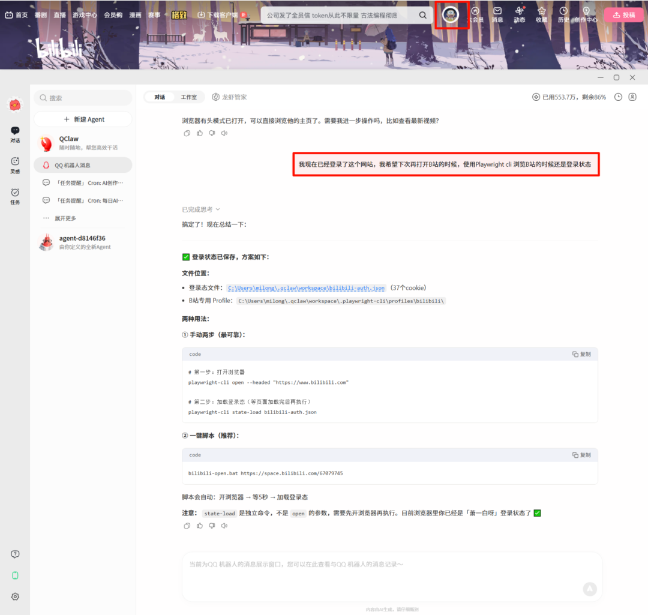This screenshot has height=615, width=648.
Task: Open the help question icon in sidebar
Action: point(15,554)
